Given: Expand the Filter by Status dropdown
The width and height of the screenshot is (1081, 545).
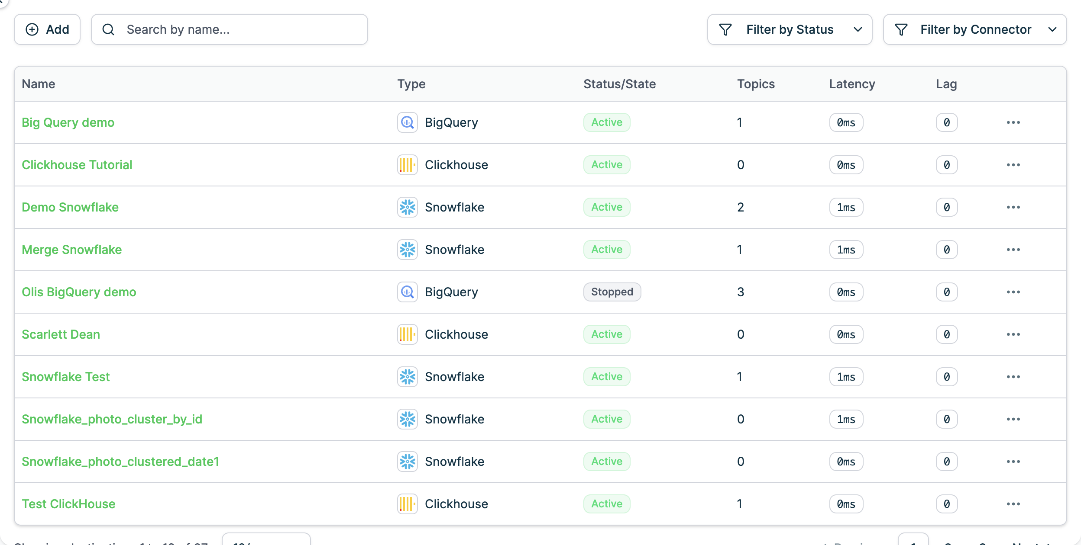Looking at the screenshot, I should click(x=858, y=29).
